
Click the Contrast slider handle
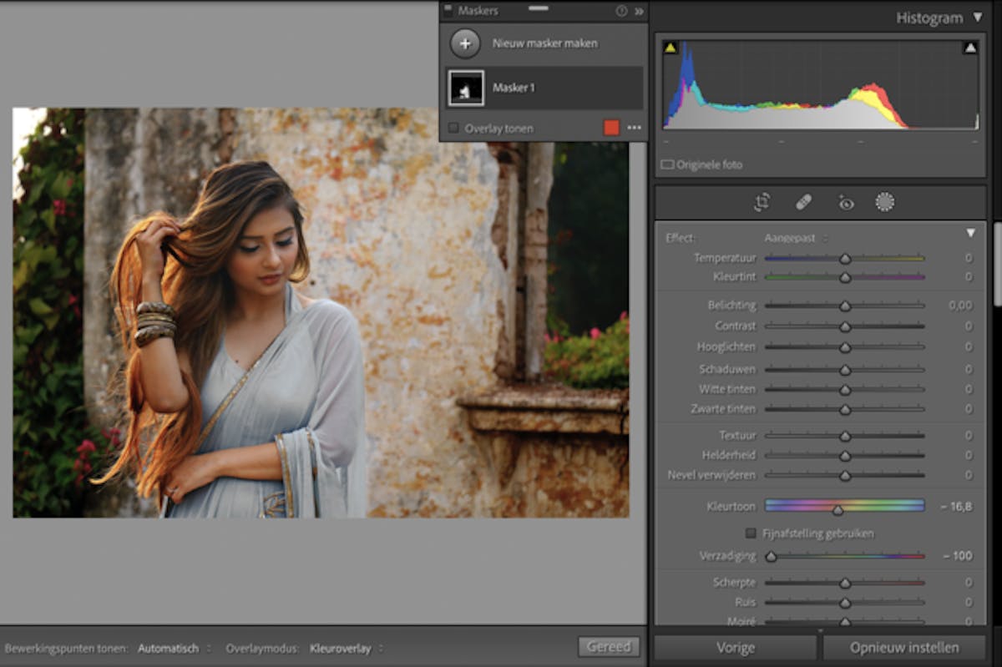(x=845, y=326)
